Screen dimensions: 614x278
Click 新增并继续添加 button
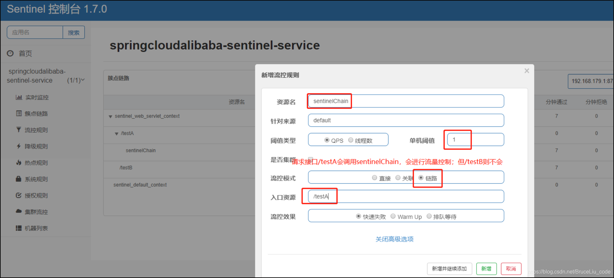point(449,269)
